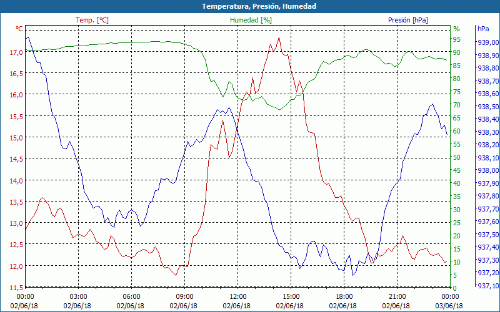Click time axis label "06:00"
Screen dimensions: 500x312
[x=131, y=297]
